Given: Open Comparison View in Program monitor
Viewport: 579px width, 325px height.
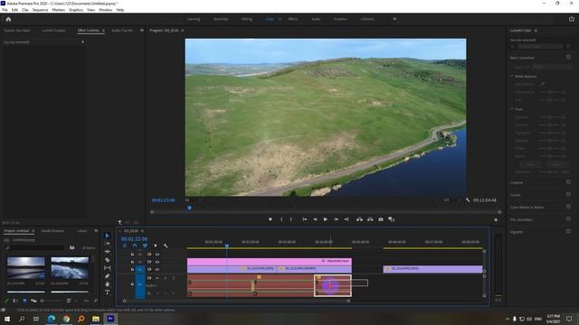Looking at the screenshot, I should point(392,219).
